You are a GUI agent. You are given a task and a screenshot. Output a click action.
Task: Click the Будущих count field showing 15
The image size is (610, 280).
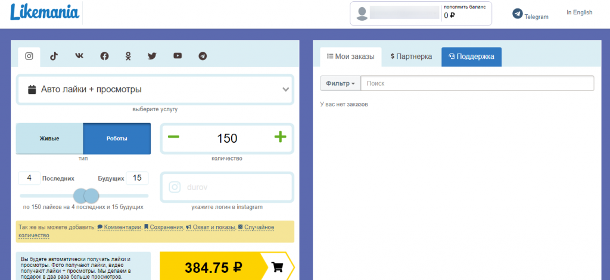coord(137,178)
